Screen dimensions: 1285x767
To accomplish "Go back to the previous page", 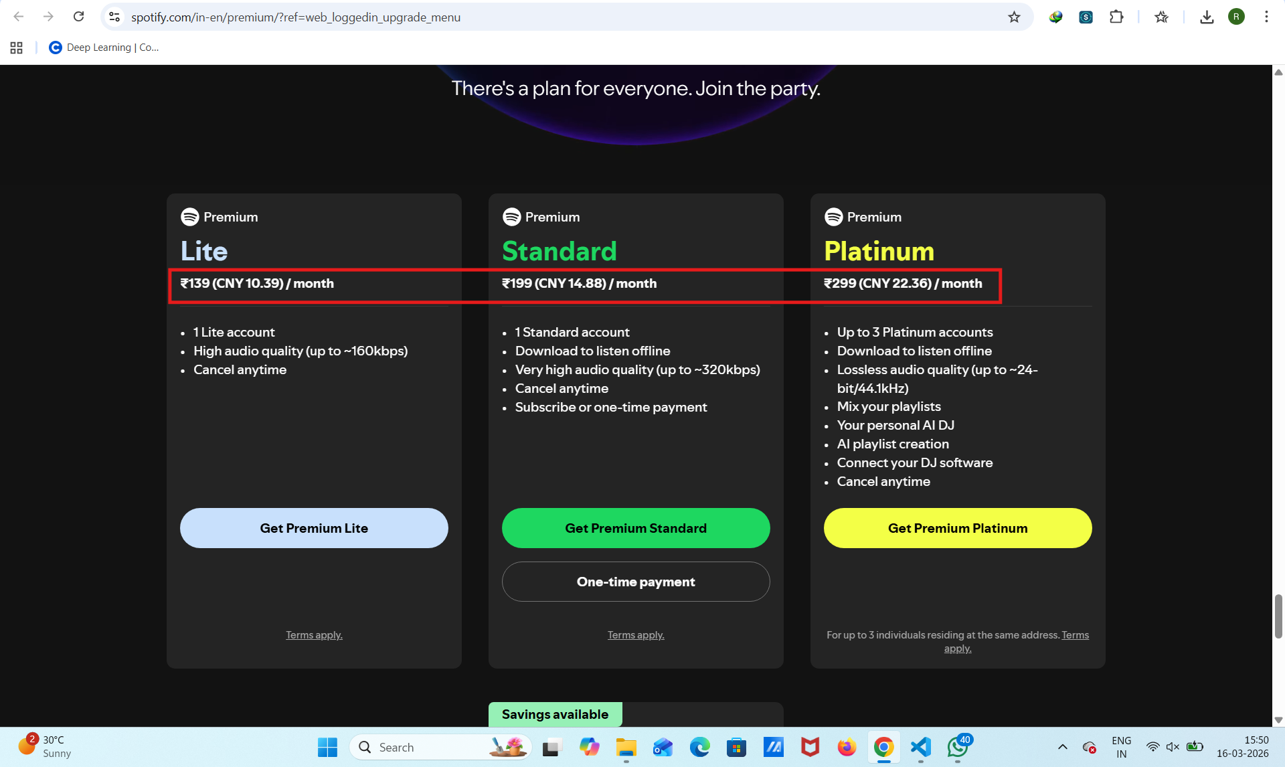I will (x=19, y=17).
